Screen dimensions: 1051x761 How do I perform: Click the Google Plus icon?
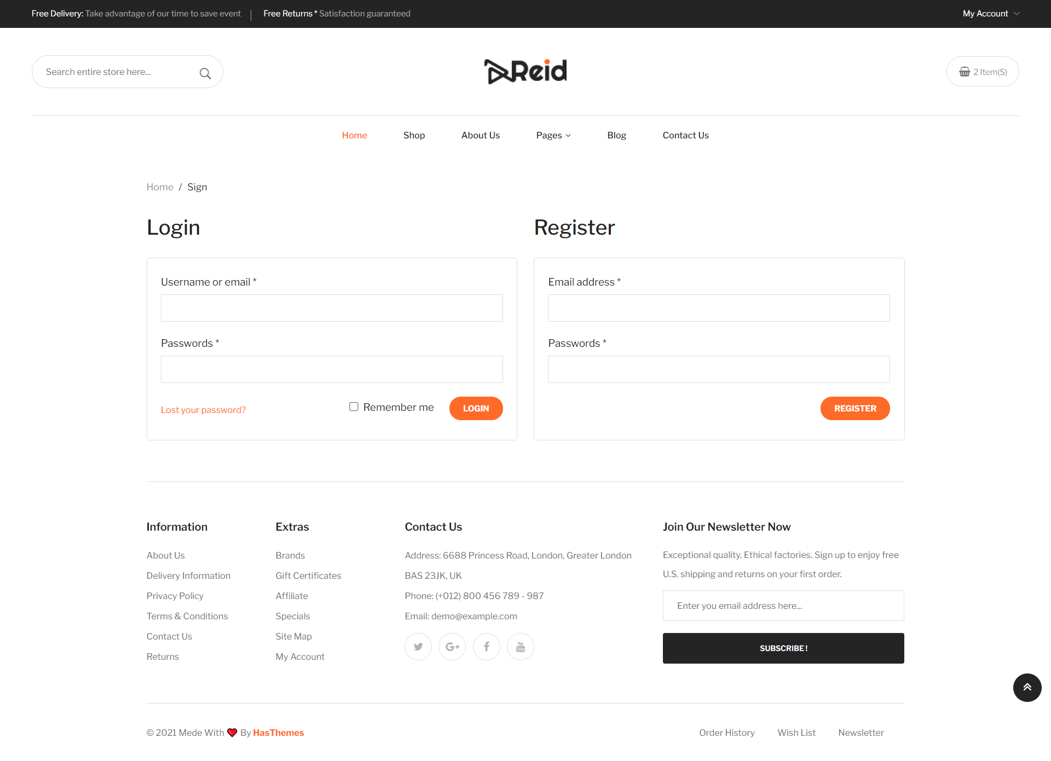click(452, 647)
